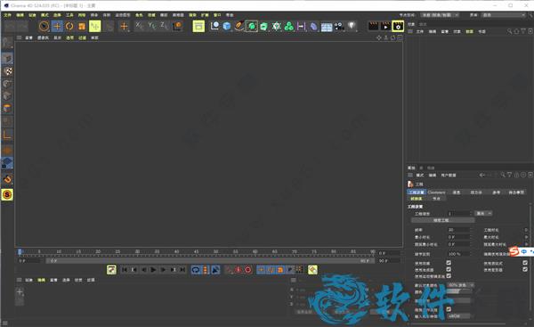Image resolution: width=534 pixels, height=327 pixels.
Task: Open the Select menu in main menu bar
Action: (x=57, y=15)
